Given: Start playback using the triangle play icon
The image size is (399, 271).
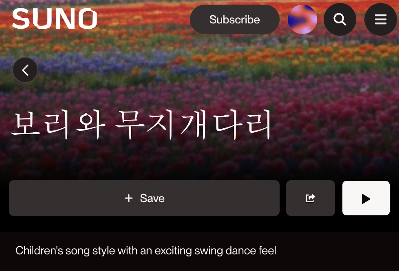Looking at the screenshot, I should click(x=366, y=199).
